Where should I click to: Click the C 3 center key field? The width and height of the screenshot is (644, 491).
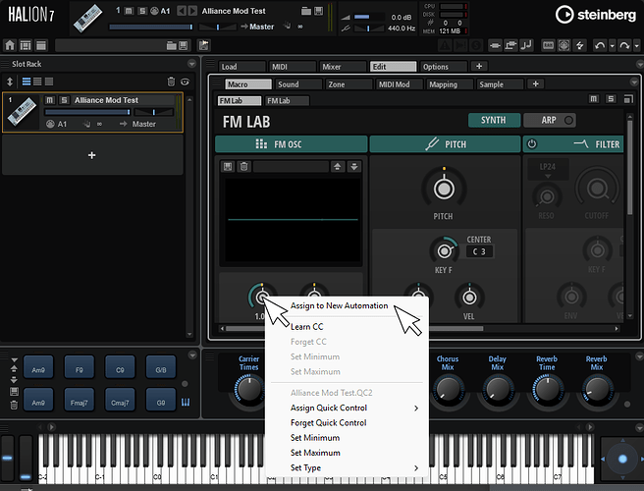click(479, 251)
